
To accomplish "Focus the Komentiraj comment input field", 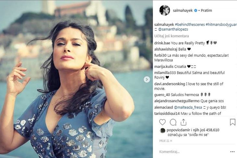I will tap(193, 152).
